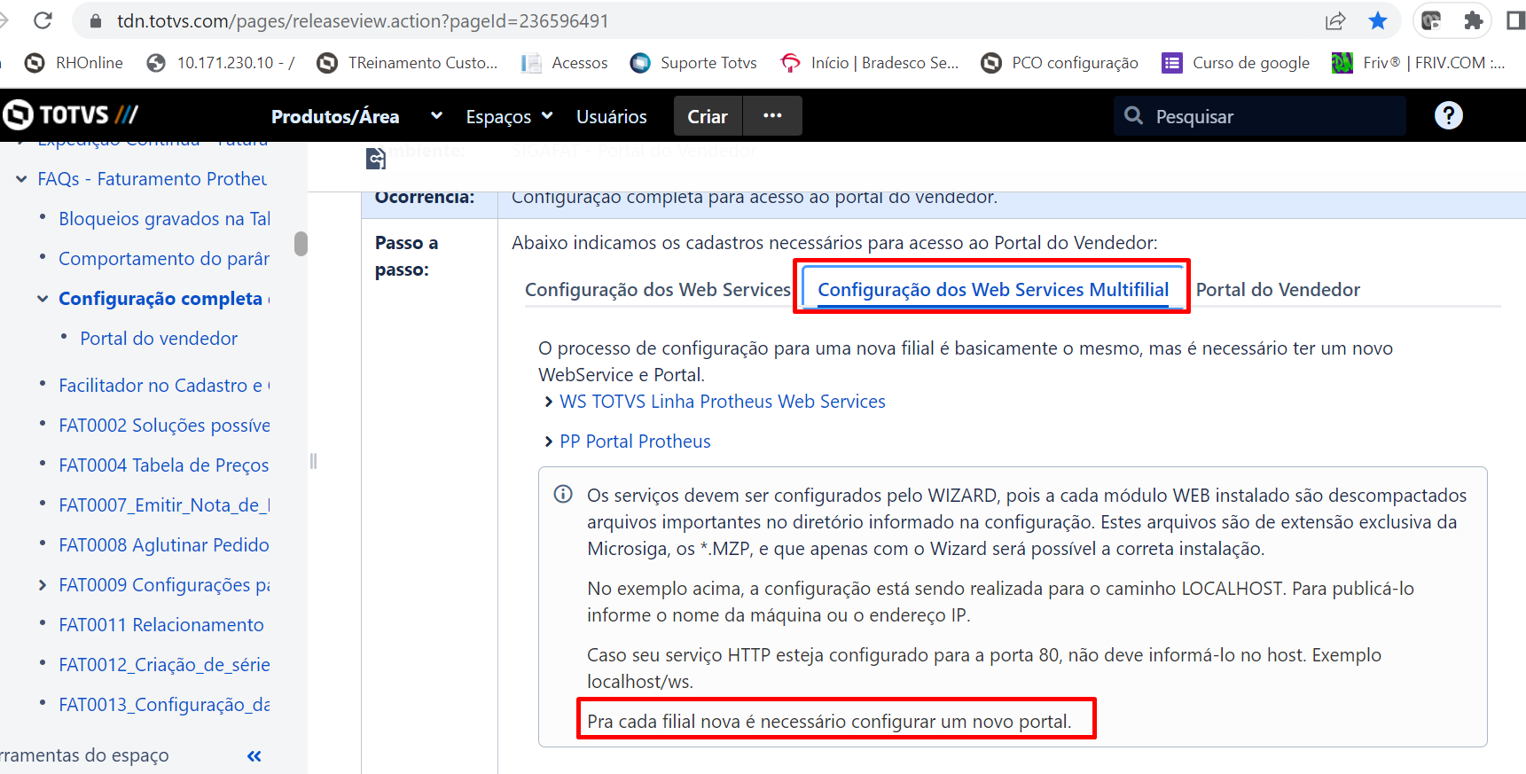This screenshot has width=1526, height=774.
Task: Open FAT0012_Criação_de_série page
Action: (x=164, y=665)
